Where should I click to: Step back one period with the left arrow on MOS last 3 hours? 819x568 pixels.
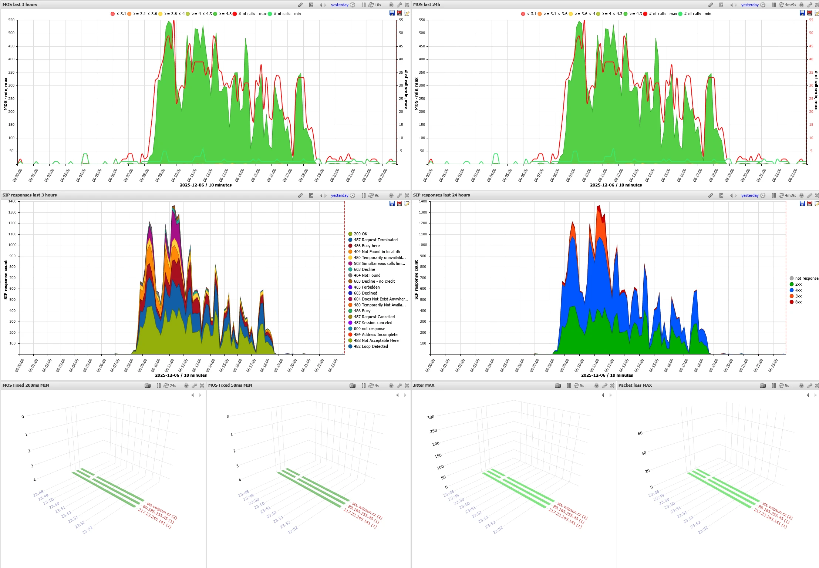click(x=320, y=5)
